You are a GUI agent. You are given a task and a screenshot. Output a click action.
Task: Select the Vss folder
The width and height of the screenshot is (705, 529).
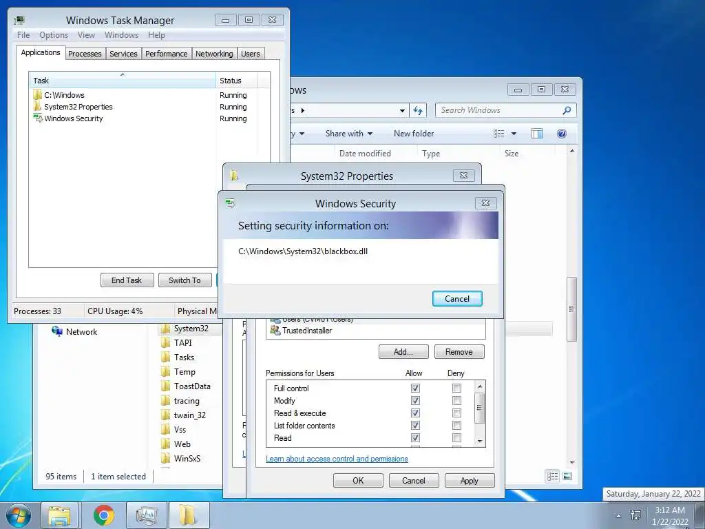(x=173, y=430)
